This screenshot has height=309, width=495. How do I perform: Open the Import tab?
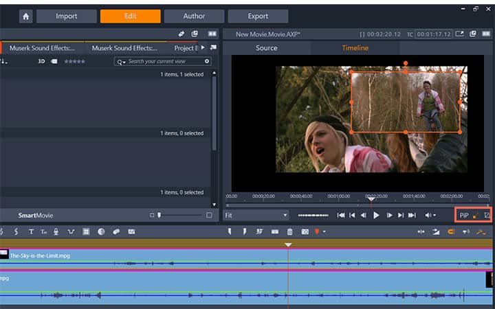tap(66, 16)
